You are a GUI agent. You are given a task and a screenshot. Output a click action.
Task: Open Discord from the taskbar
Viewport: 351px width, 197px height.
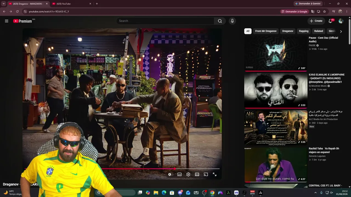click(180, 193)
